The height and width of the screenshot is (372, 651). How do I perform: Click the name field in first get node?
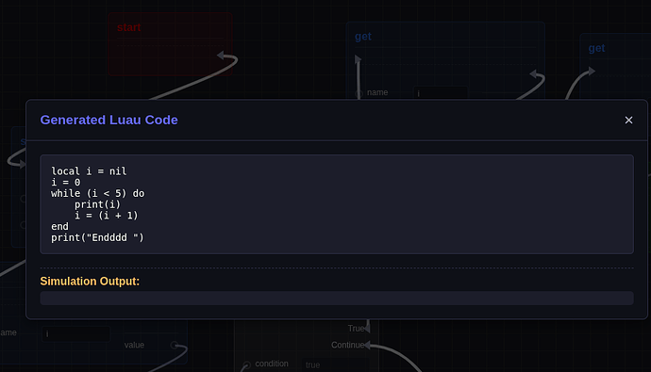click(441, 93)
